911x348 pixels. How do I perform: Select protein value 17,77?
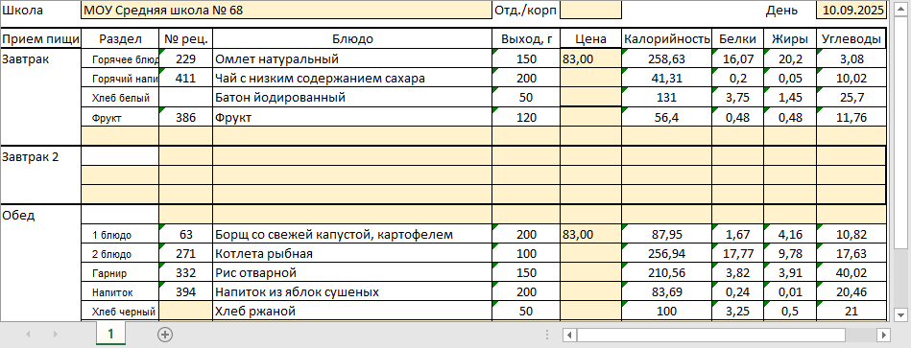click(x=738, y=253)
